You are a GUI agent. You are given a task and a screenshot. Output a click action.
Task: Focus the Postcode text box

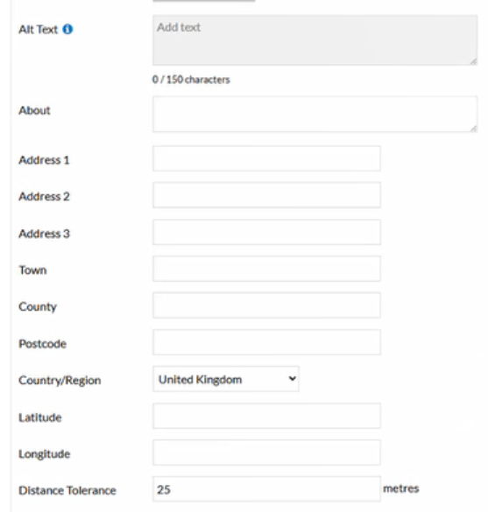point(266,342)
